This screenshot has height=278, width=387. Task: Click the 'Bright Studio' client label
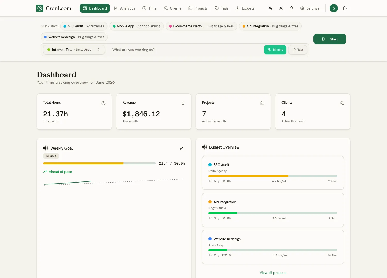point(217,208)
